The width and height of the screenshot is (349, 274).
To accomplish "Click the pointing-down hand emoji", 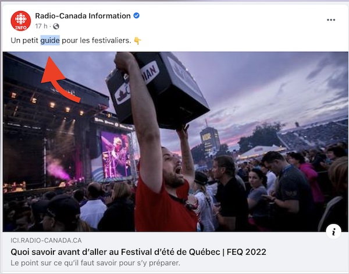I will coord(137,41).
